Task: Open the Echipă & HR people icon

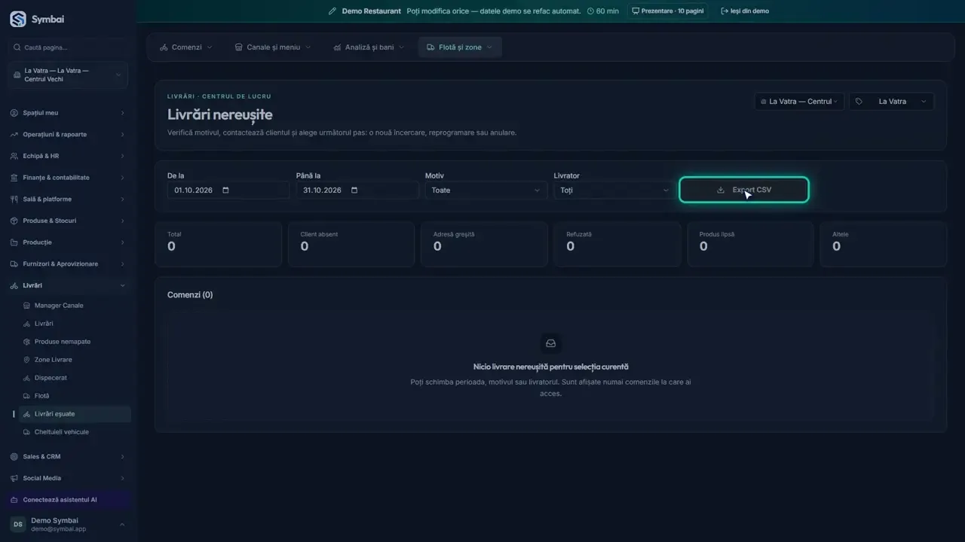Action: pyautogui.click(x=14, y=156)
